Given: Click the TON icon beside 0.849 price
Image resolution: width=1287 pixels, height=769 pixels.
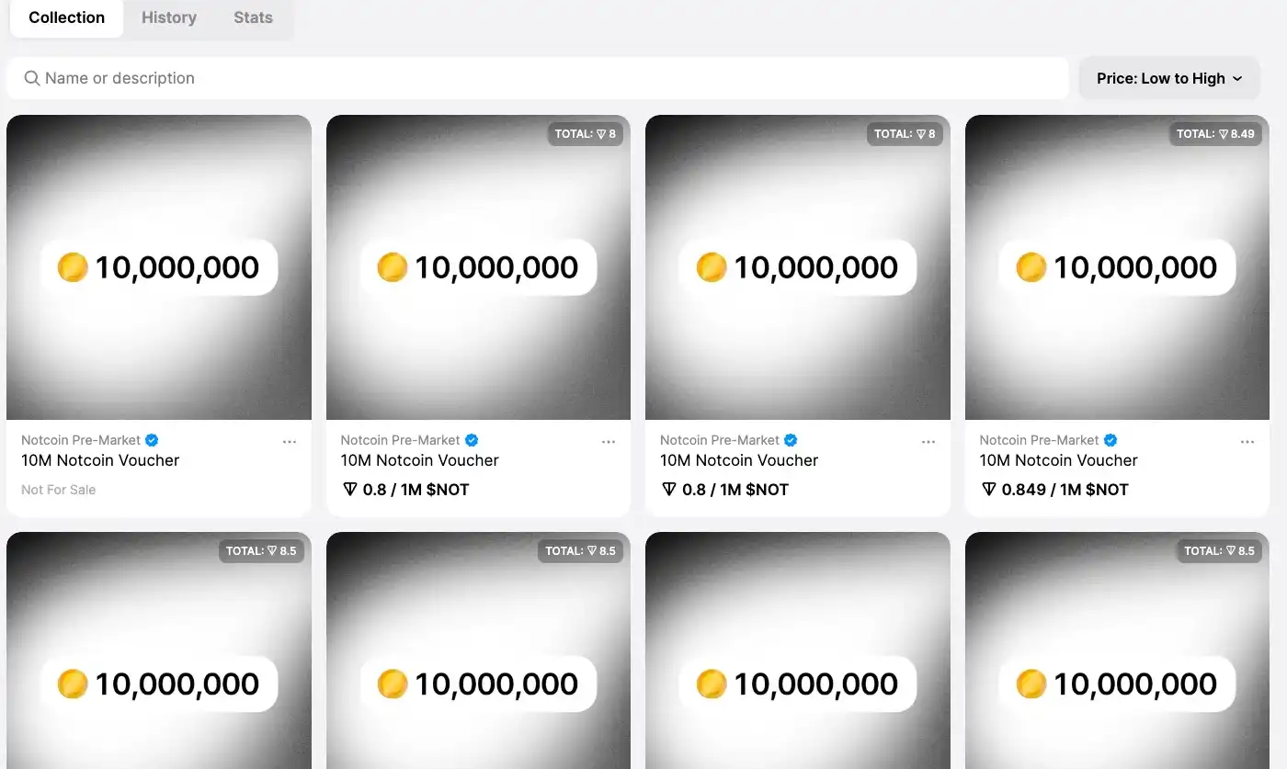Looking at the screenshot, I should tap(989, 490).
